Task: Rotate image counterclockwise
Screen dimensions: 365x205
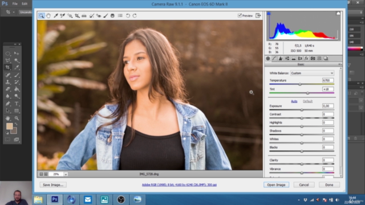Action: click(x=128, y=15)
